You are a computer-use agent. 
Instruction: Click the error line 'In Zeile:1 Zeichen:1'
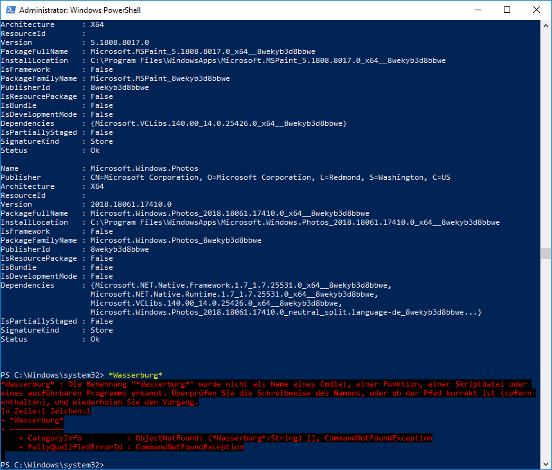point(46,411)
